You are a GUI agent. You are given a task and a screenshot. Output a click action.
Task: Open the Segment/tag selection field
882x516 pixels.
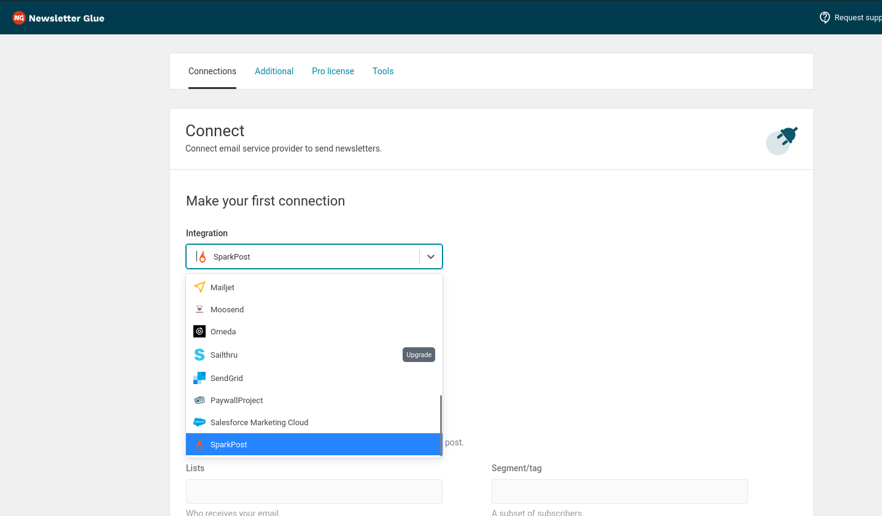tap(619, 491)
